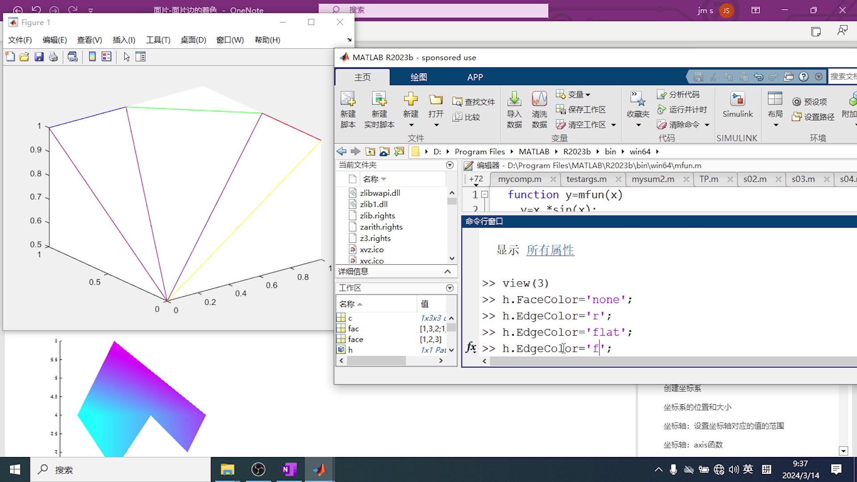Toggle the Edit Plot arrow tool
Screen dimensions: 857x482
[127, 57]
